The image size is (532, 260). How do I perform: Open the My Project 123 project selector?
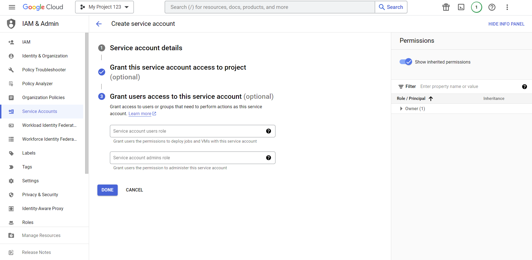[104, 7]
